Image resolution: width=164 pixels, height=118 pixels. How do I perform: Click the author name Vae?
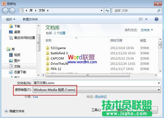click(x=35, y=97)
